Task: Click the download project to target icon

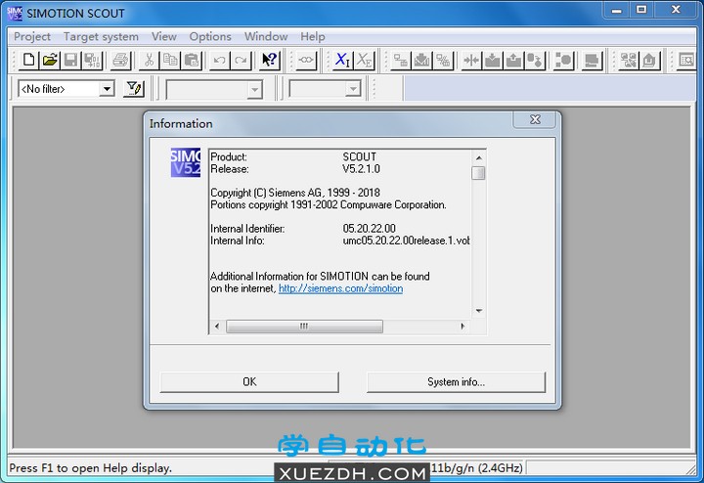Action: (421, 60)
